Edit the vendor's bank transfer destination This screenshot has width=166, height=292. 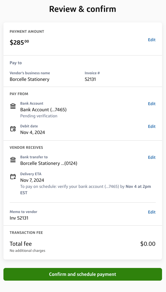tap(152, 157)
